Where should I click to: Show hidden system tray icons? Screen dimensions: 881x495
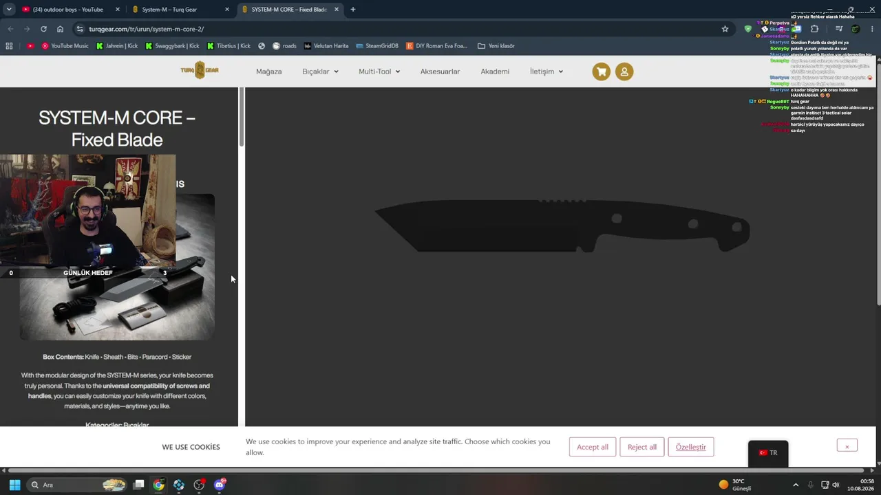tap(796, 485)
